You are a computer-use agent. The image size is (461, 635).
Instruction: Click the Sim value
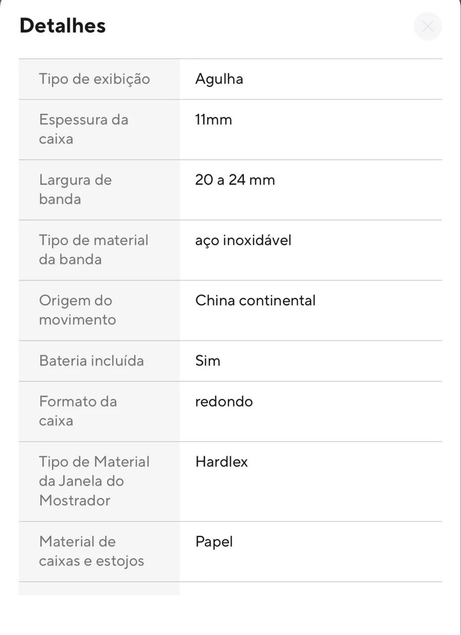(x=207, y=361)
